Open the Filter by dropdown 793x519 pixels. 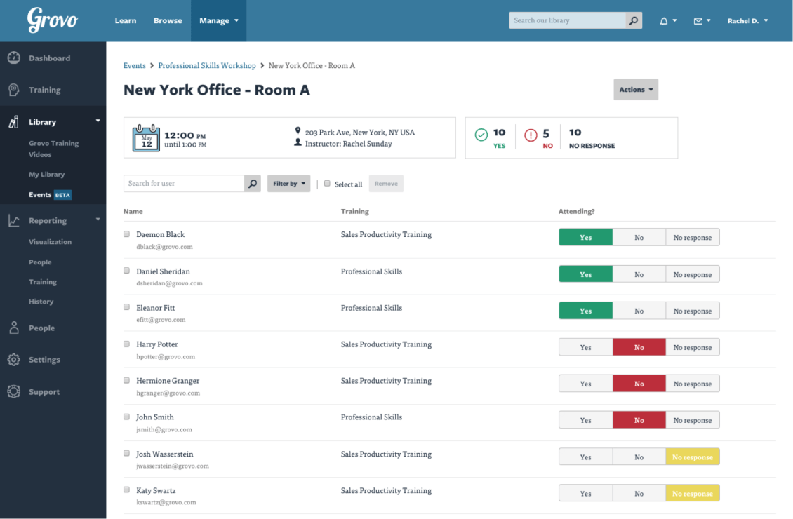pos(288,183)
